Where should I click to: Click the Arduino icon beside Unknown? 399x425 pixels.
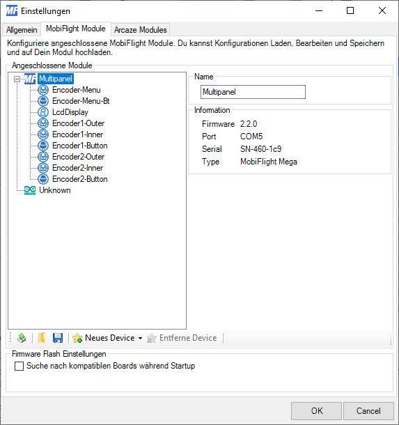coord(30,190)
